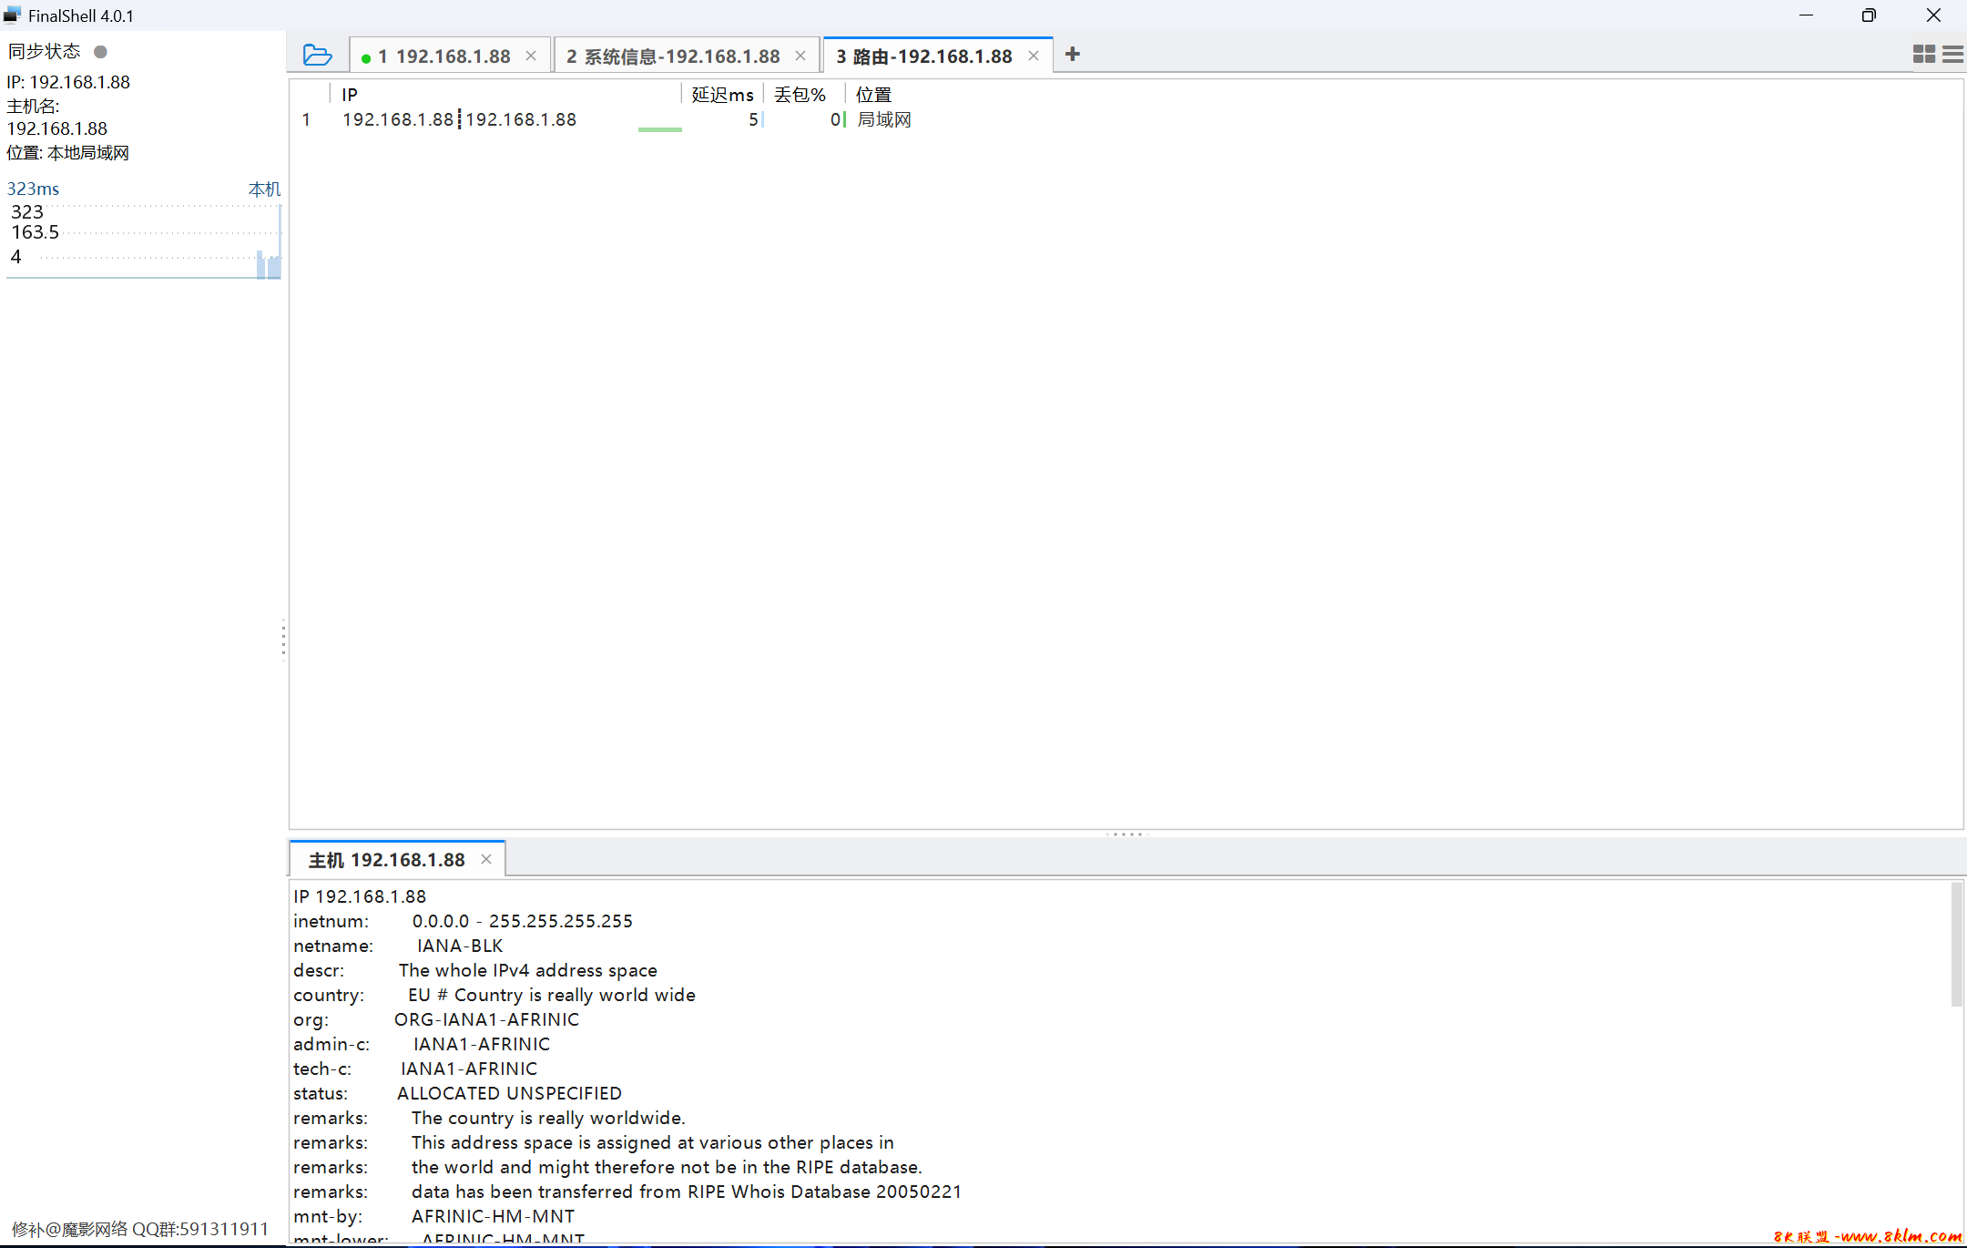Click the '位置' column header

873,95
